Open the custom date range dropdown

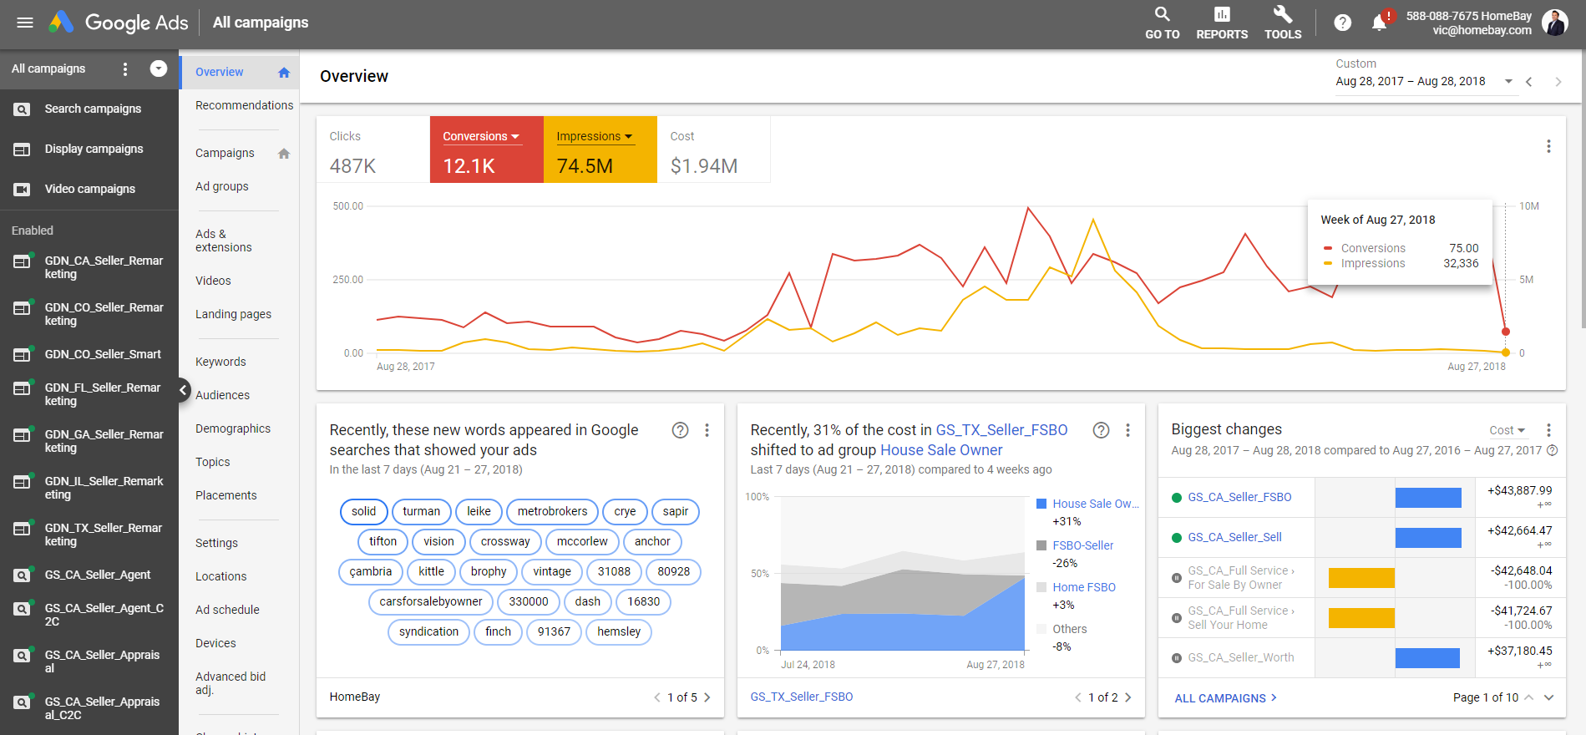click(1507, 81)
